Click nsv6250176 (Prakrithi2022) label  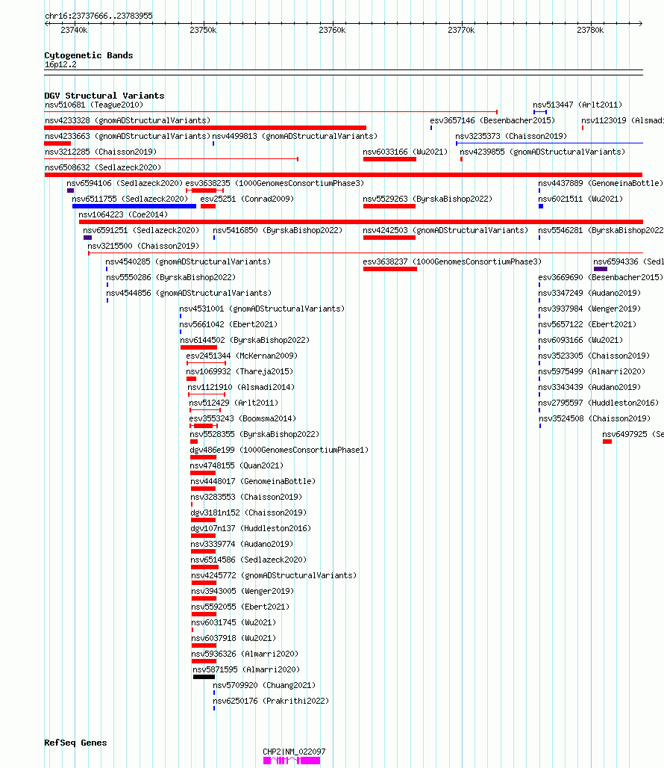coord(271,701)
